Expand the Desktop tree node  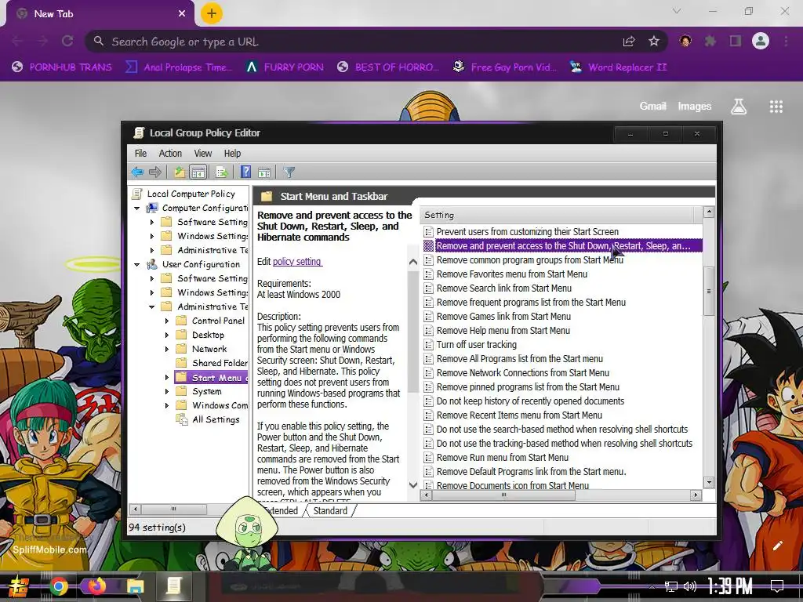(166, 335)
